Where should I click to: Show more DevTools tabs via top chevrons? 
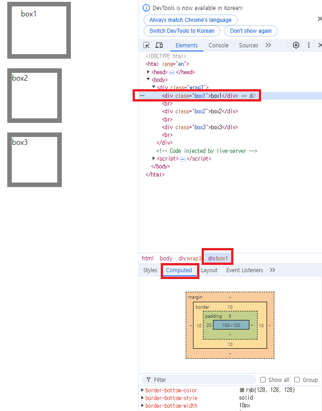(268, 45)
